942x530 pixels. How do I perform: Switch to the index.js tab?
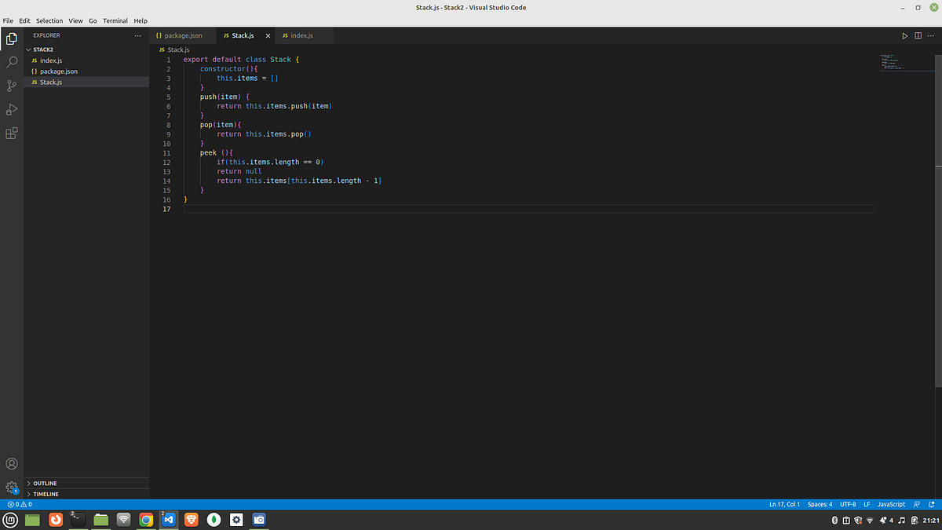pyautogui.click(x=305, y=36)
